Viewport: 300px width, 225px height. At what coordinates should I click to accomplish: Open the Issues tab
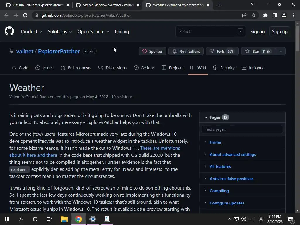click(45, 68)
